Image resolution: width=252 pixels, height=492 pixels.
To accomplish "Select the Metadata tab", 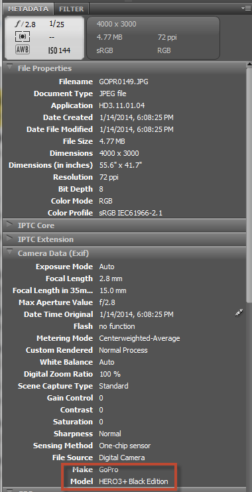I will (29, 9).
